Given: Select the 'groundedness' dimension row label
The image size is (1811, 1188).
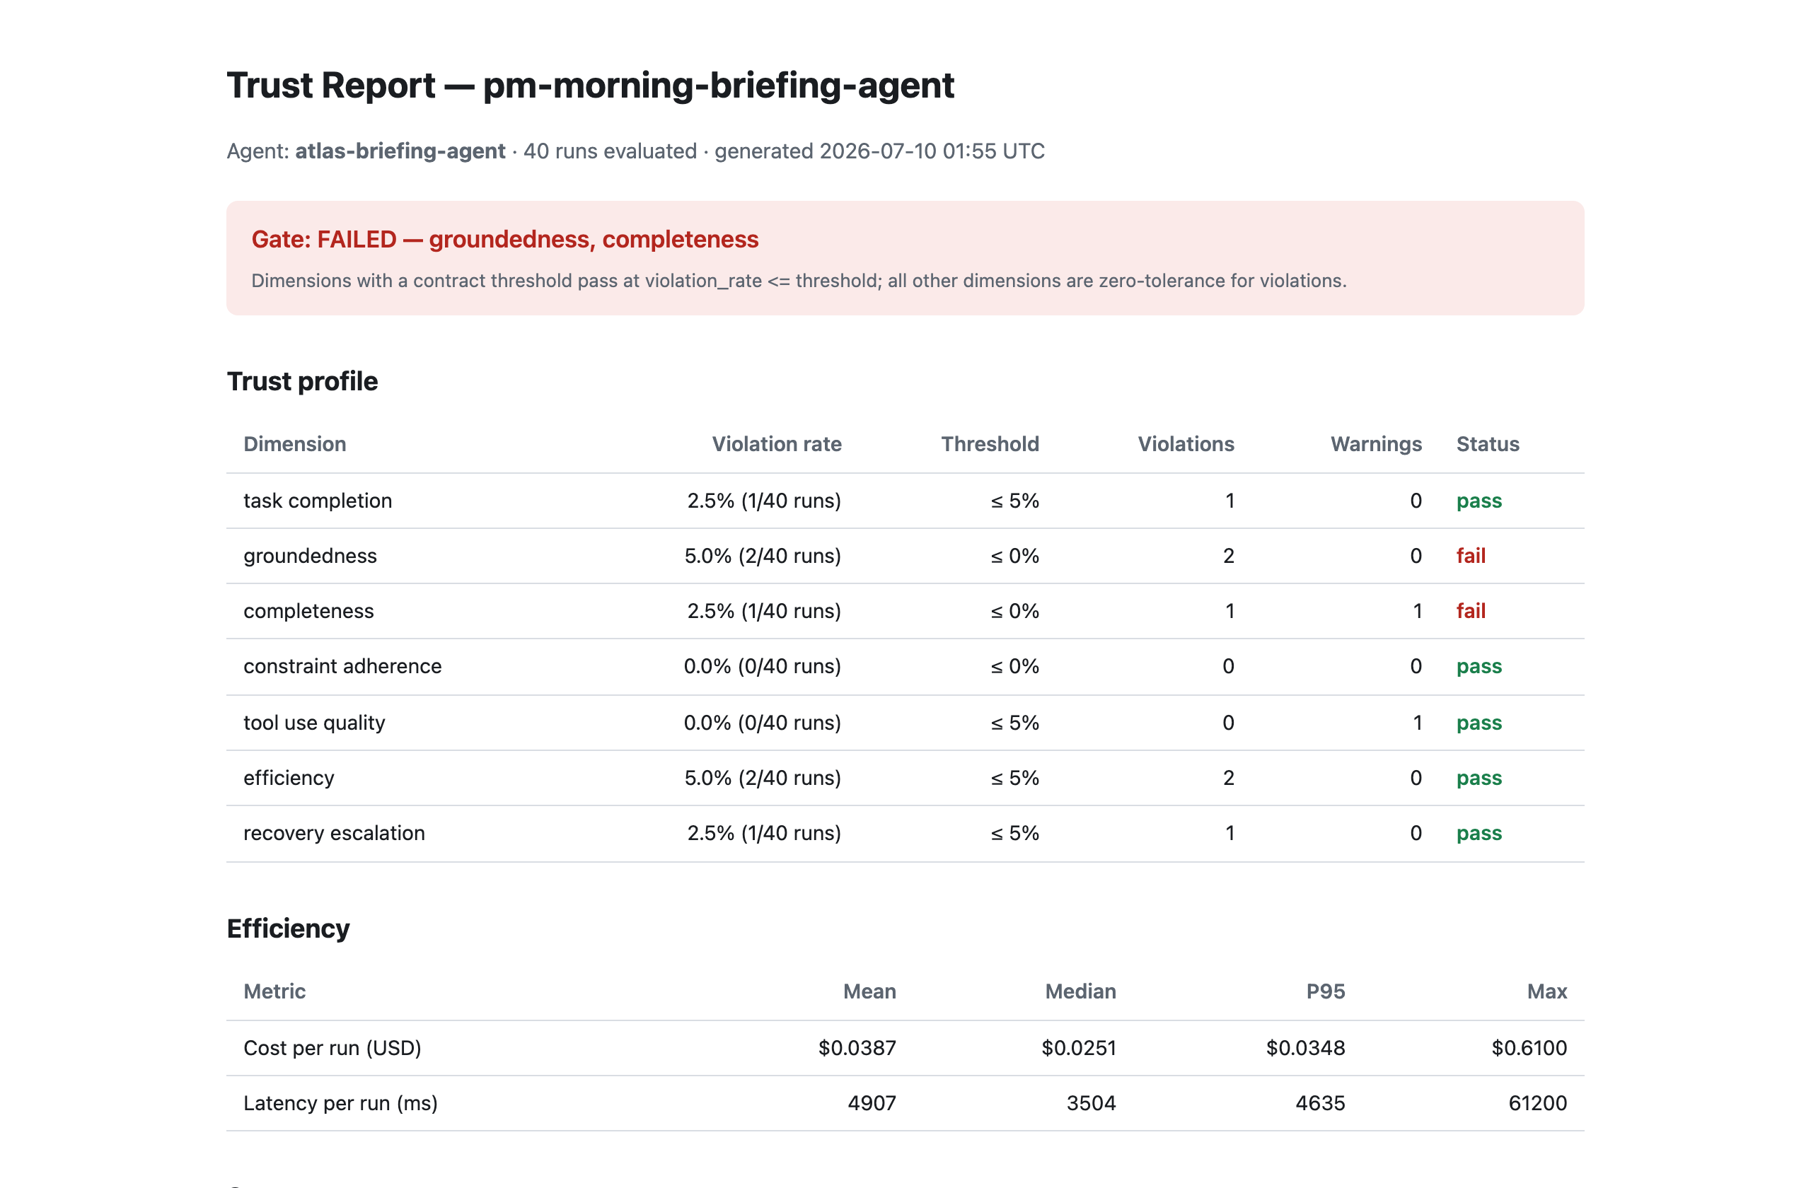Looking at the screenshot, I should pos(310,555).
